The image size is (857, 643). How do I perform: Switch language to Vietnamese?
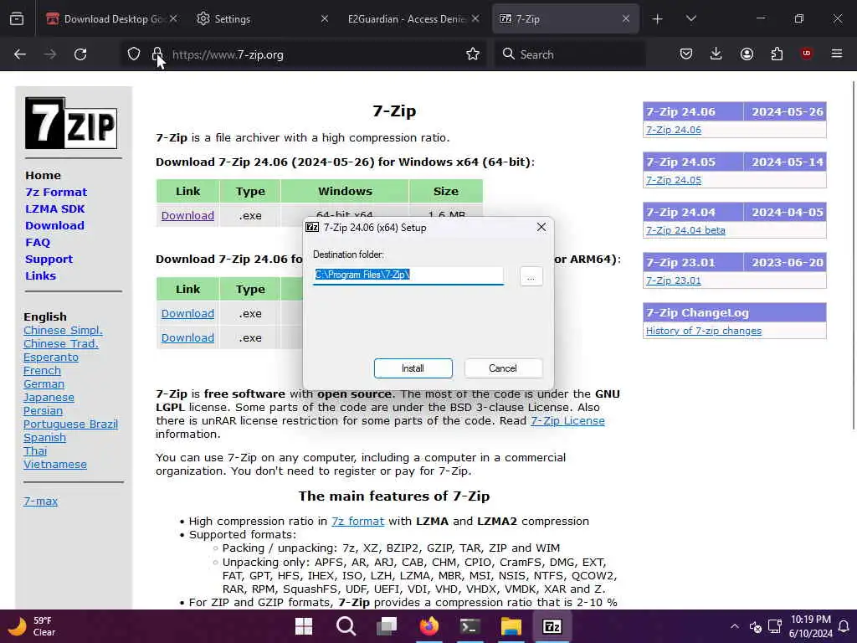coord(55,464)
